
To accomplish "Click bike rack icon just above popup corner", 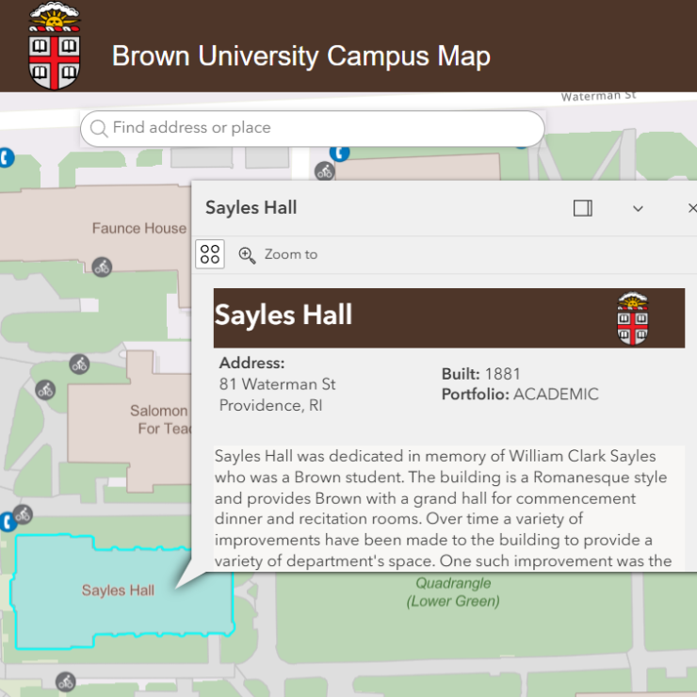I will [325, 170].
